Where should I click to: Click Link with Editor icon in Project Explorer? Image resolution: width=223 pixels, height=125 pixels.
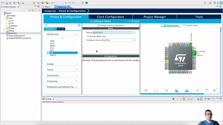[x=32, y=10]
